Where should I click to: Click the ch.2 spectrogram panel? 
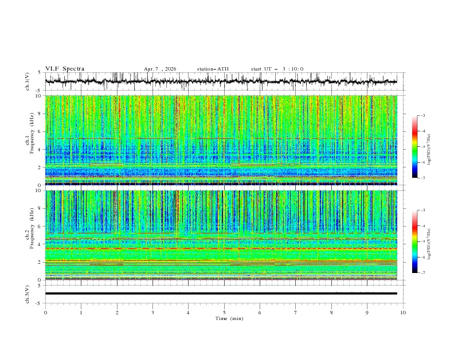pos(221,235)
